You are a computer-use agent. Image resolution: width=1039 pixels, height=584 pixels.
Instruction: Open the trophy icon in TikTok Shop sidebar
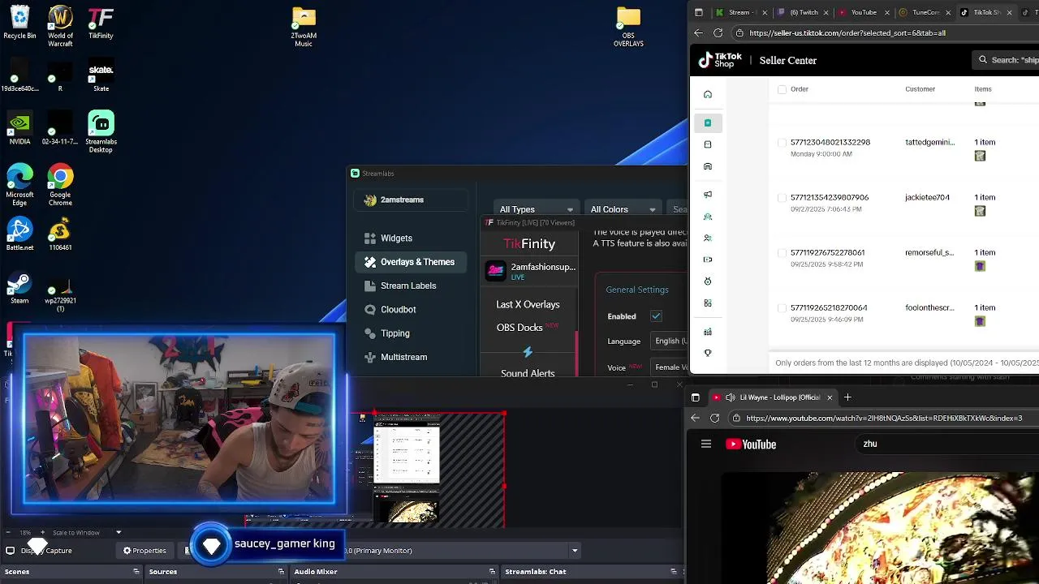click(x=708, y=353)
